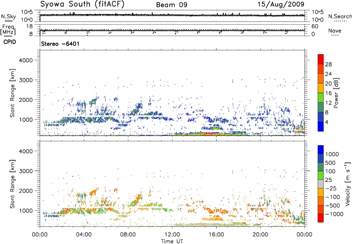This screenshot has width=352, height=244.
Task: Select the '28' power colorbar label
Action: coord(328,64)
